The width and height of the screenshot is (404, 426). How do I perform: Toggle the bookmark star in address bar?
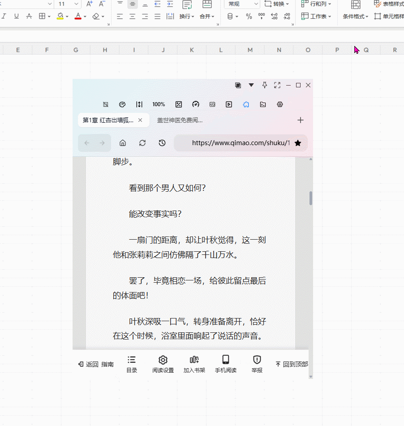click(x=298, y=142)
